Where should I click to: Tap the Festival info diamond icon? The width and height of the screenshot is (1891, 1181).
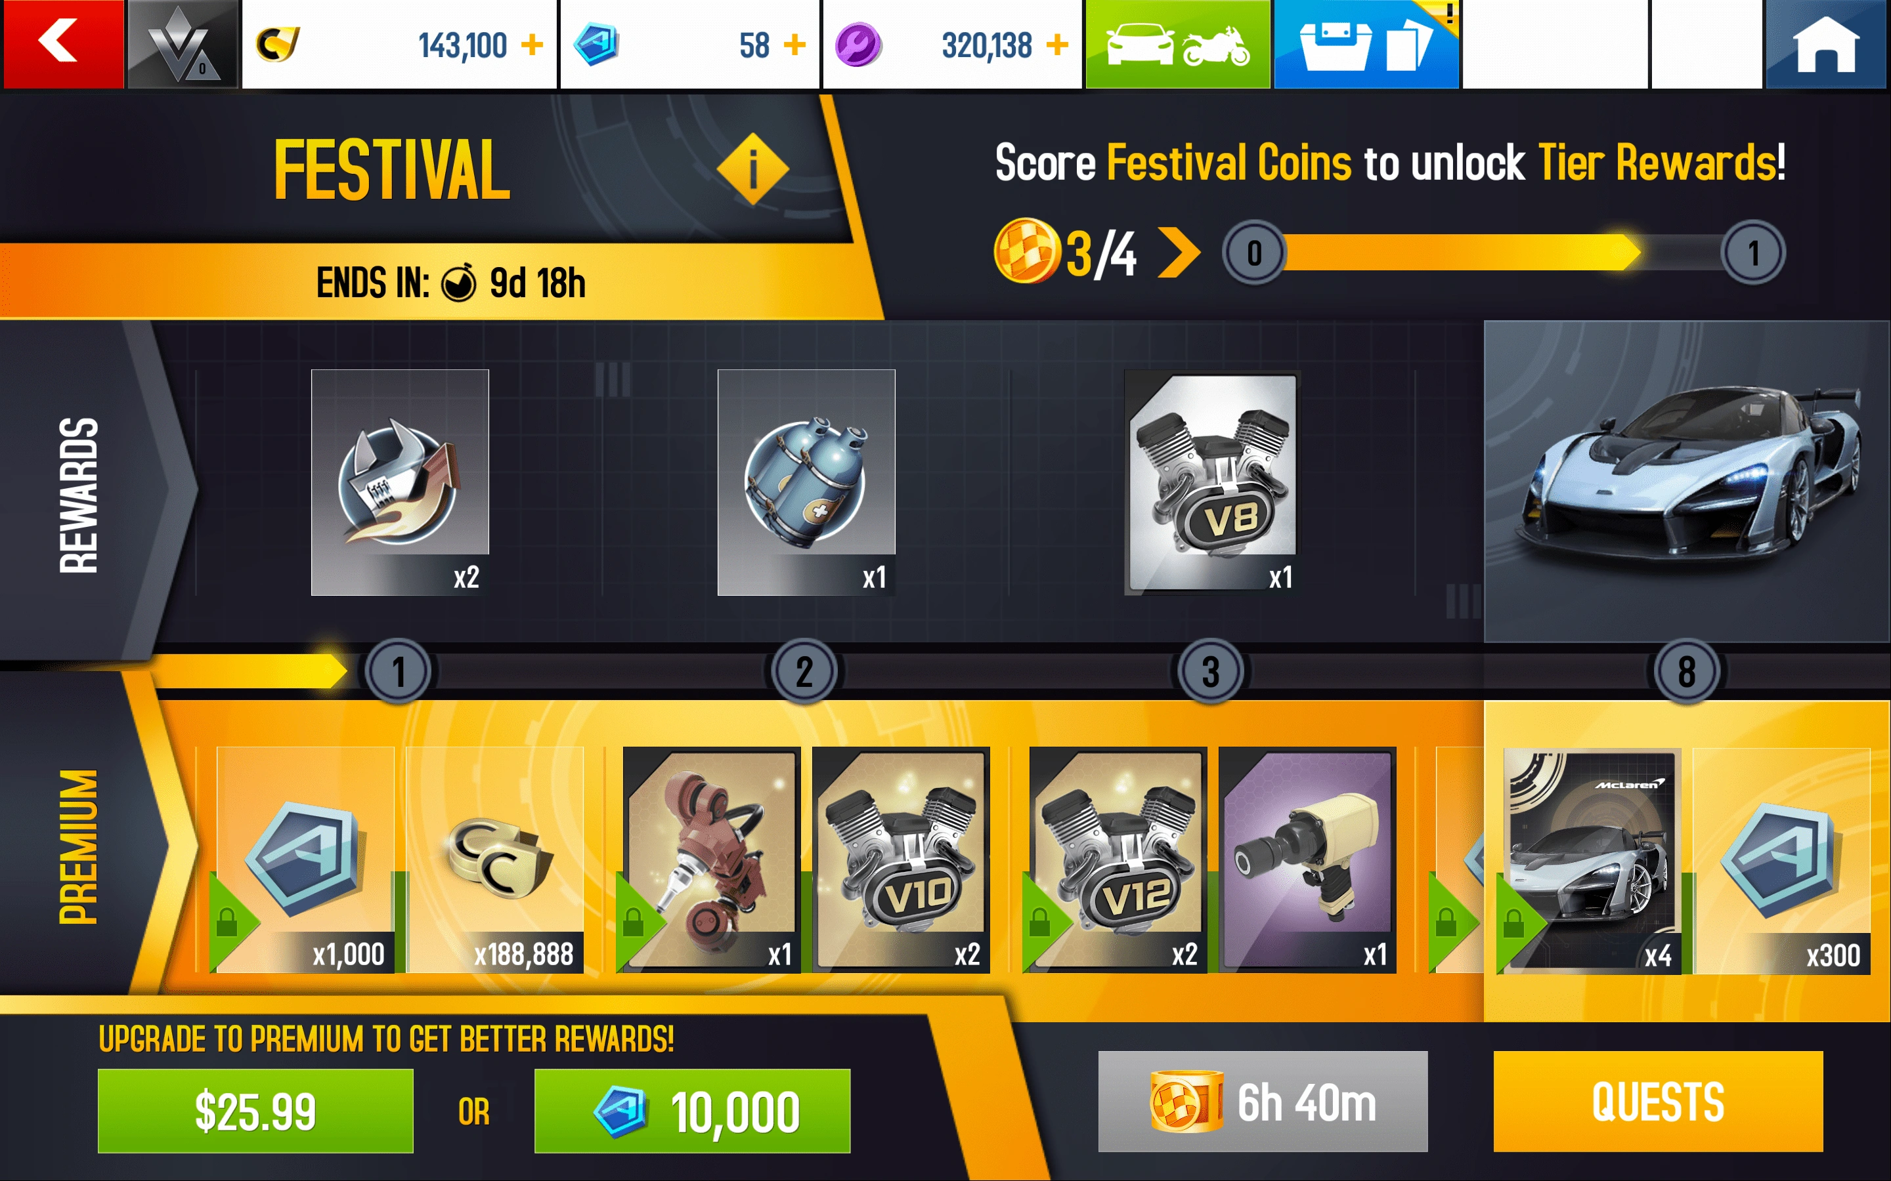(752, 169)
